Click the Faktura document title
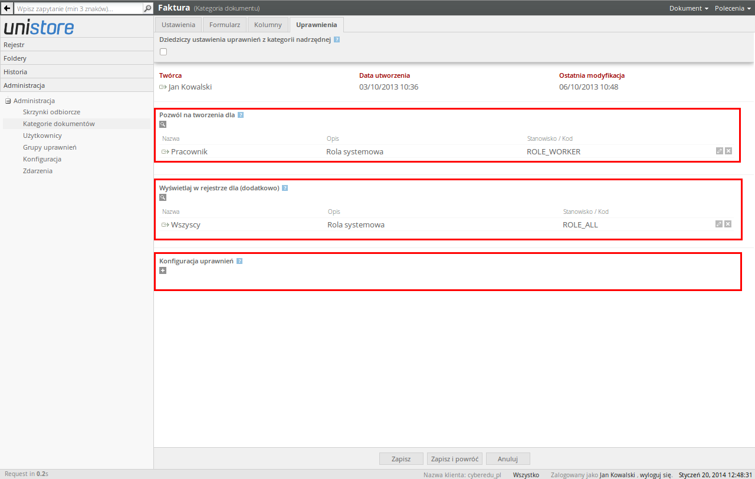The width and height of the screenshot is (755, 479). point(174,8)
